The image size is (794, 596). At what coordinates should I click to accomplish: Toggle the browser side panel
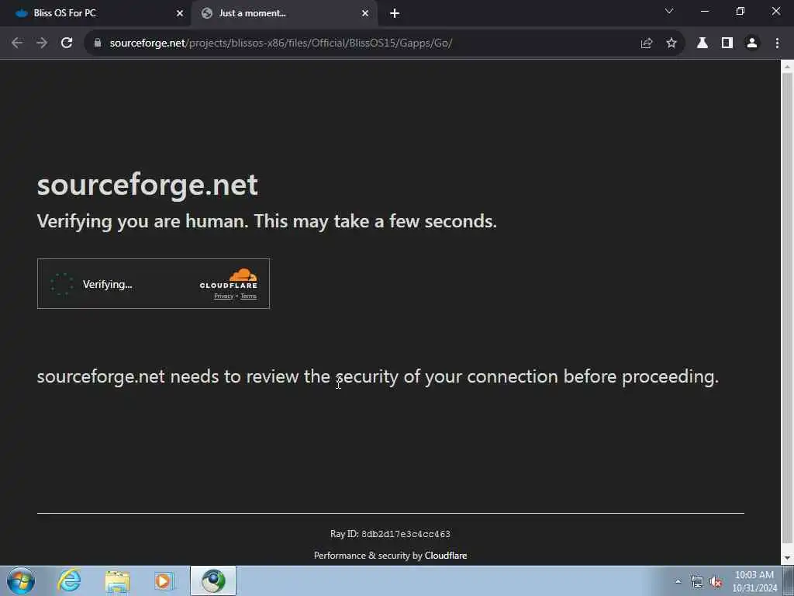click(727, 43)
